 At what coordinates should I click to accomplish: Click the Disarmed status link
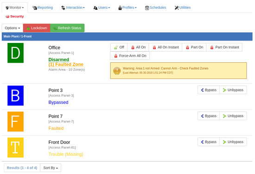click(x=59, y=60)
